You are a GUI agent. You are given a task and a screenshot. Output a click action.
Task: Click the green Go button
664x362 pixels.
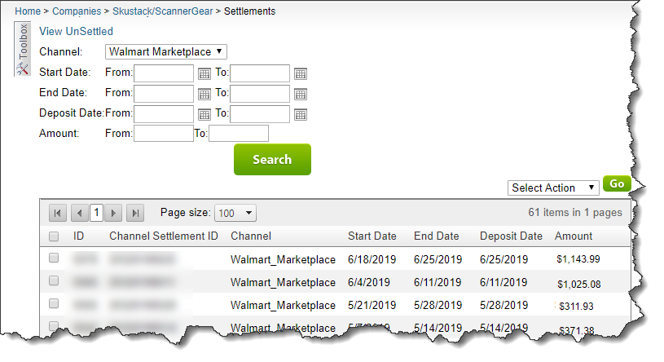pyautogui.click(x=617, y=183)
